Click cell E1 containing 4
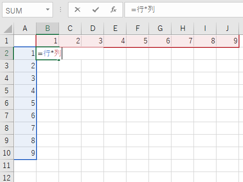The image size is (243, 182). pos(115,41)
